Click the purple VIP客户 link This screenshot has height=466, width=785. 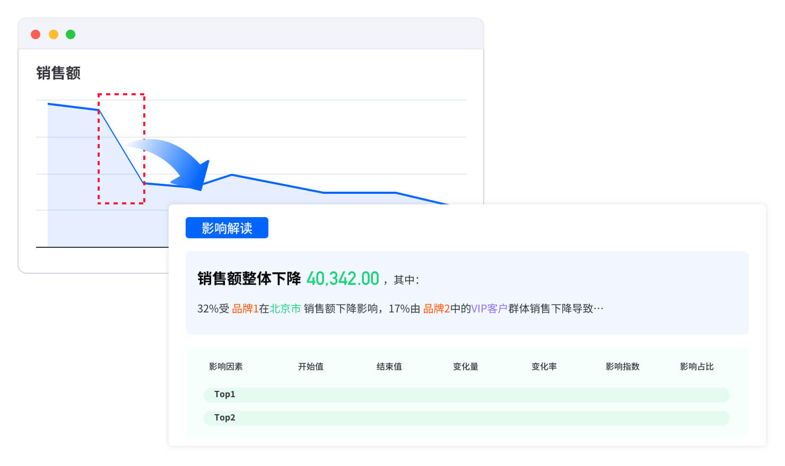point(489,309)
